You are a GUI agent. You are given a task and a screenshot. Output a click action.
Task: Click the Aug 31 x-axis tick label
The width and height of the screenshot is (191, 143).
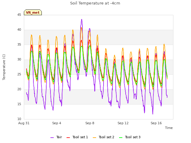(24, 123)
